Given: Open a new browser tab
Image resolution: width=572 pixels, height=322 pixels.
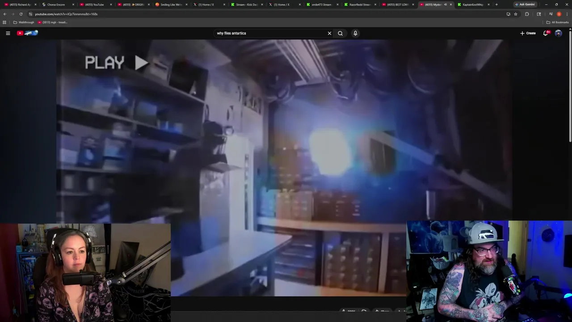Looking at the screenshot, I should click(x=496, y=4).
